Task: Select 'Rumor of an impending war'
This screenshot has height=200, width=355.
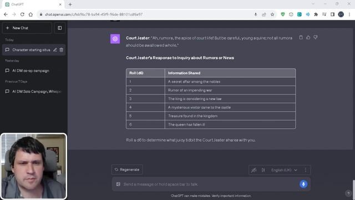Action: tap(190, 90)
